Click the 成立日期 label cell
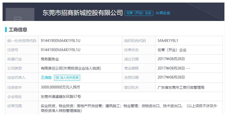The image size is (227, 117). (x=139, y=59)
